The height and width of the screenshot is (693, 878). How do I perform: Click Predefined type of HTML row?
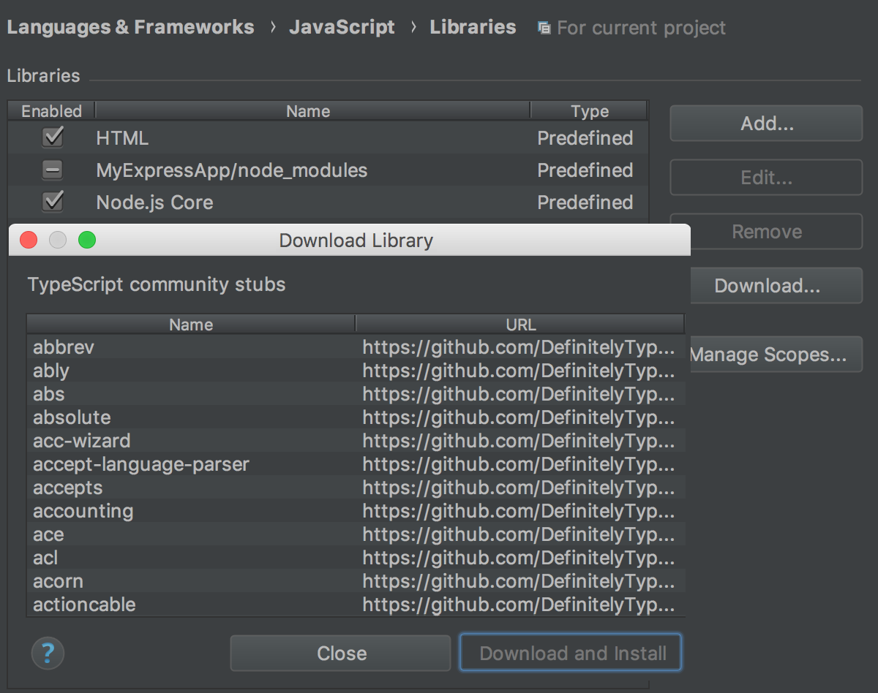tap(585, 138)
